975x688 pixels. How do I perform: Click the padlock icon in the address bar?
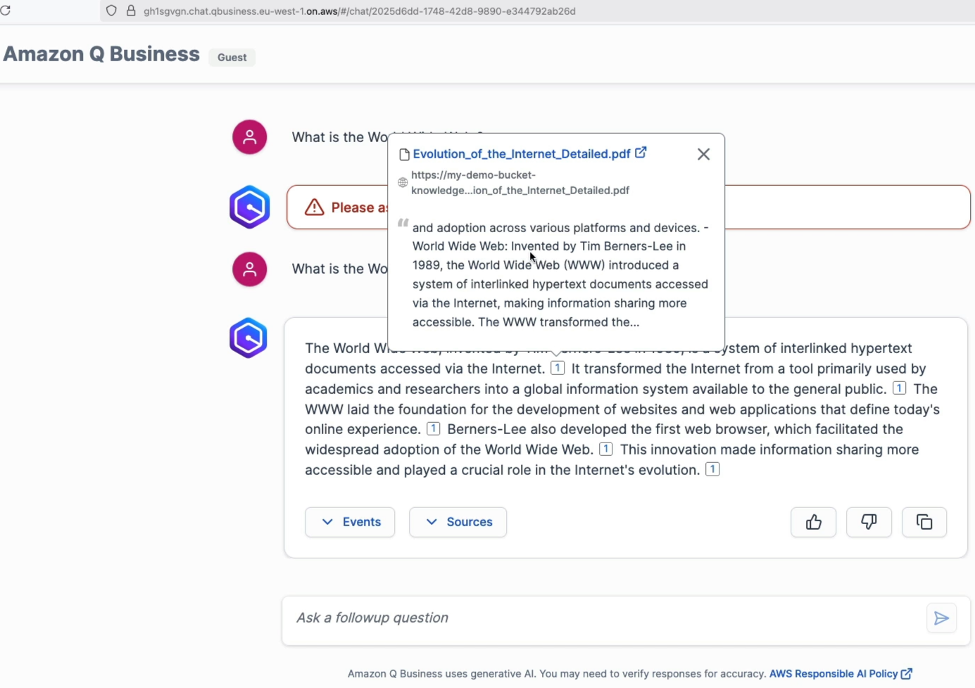click(x=131, y=11)
